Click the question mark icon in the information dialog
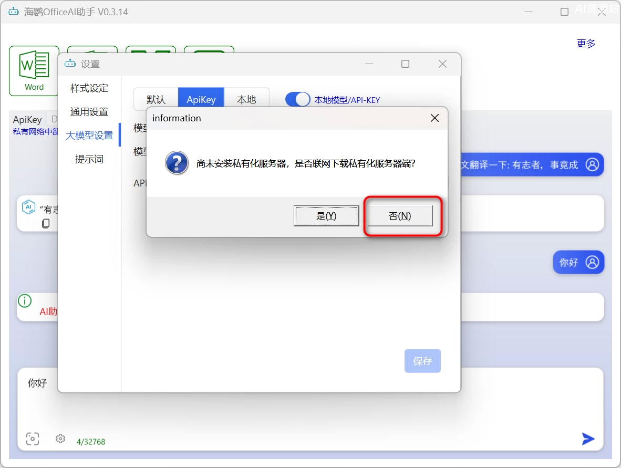Viewport: 621px width, 468px height. pyautogui.click(x=176, y=163)
